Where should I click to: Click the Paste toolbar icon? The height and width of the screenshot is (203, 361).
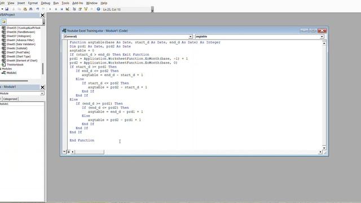[25, 9]
